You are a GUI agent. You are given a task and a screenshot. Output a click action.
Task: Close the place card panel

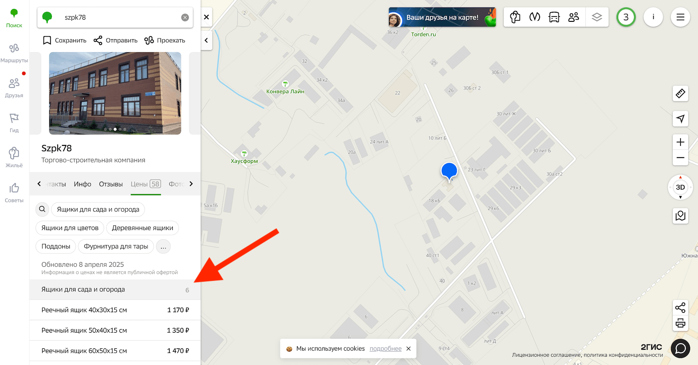(x=206, y=17)
